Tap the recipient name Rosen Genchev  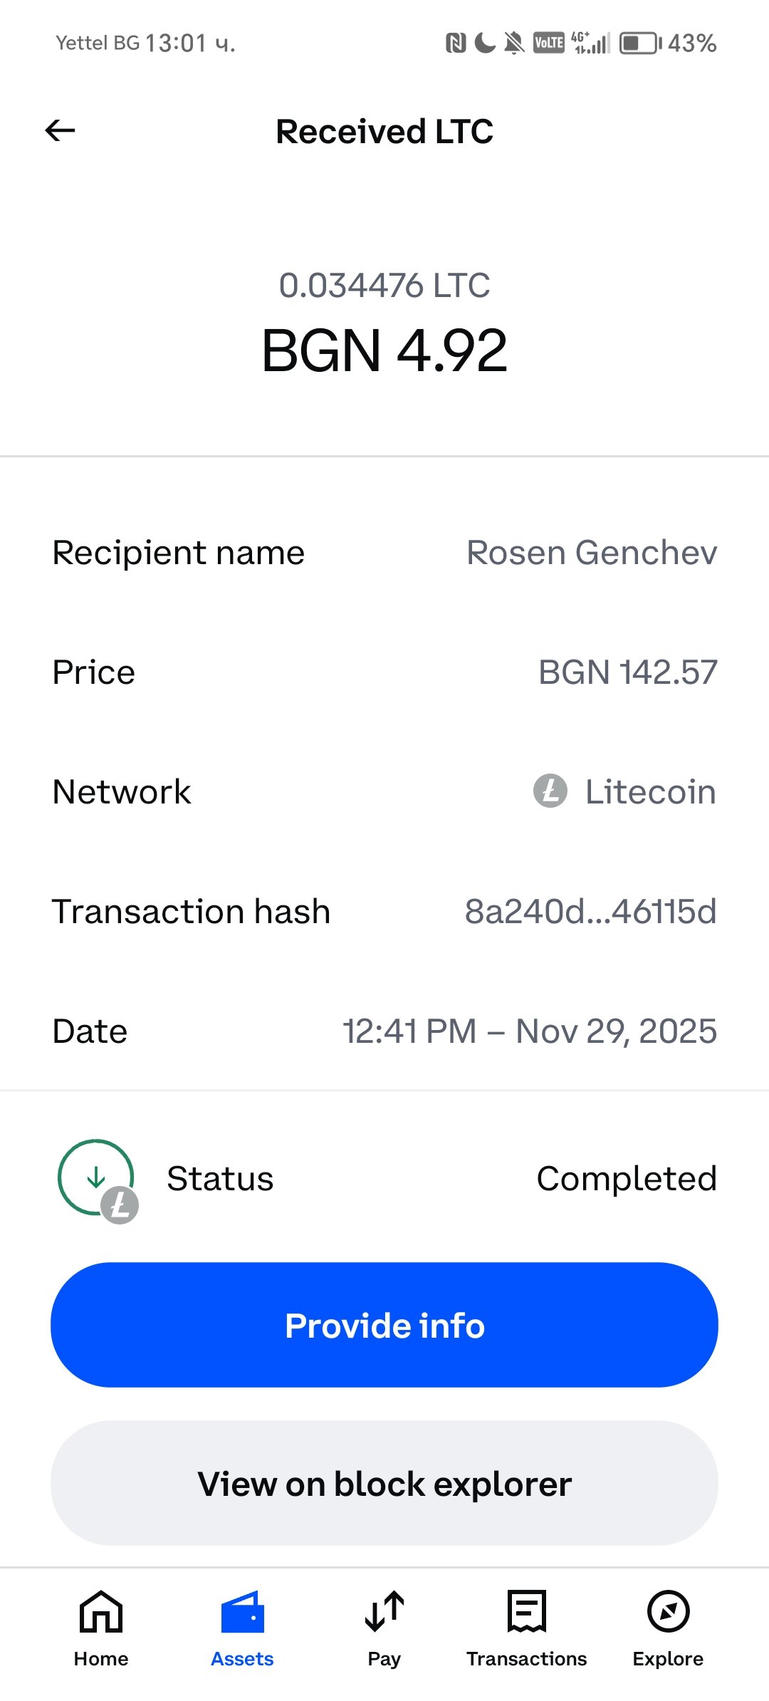click(x=592, y=553)
